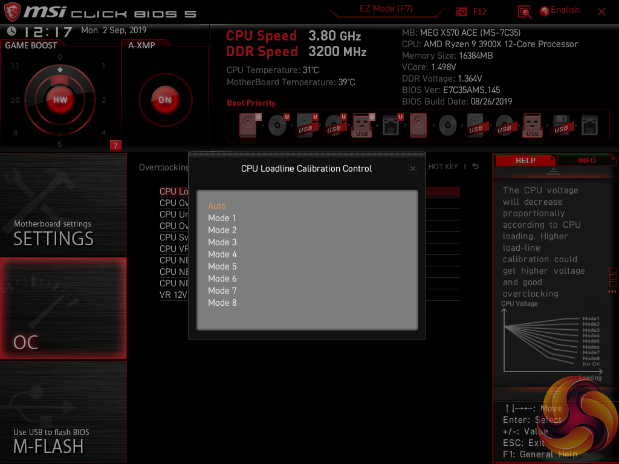Change language via English selector

click(x=559, y=10)
